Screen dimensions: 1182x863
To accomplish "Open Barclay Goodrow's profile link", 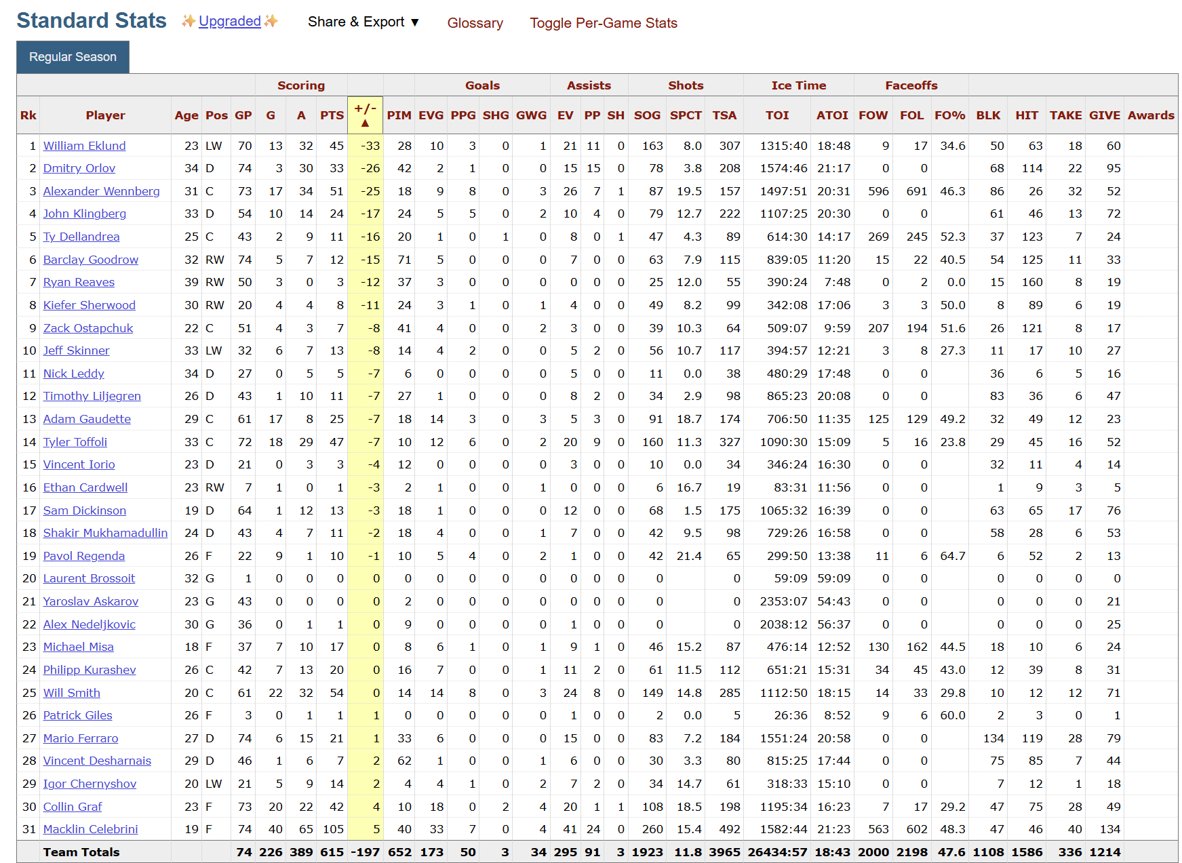I will tap(91, 260).
